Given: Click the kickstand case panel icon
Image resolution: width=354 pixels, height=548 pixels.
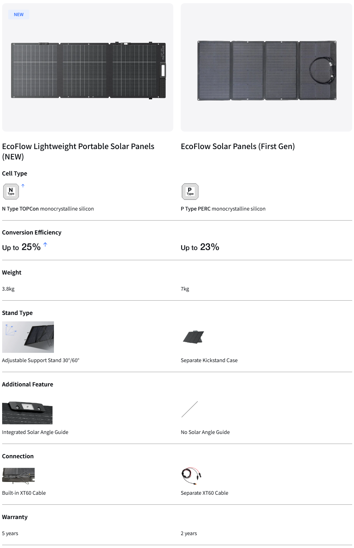Looking at the screenshot, I should [193, 337].
